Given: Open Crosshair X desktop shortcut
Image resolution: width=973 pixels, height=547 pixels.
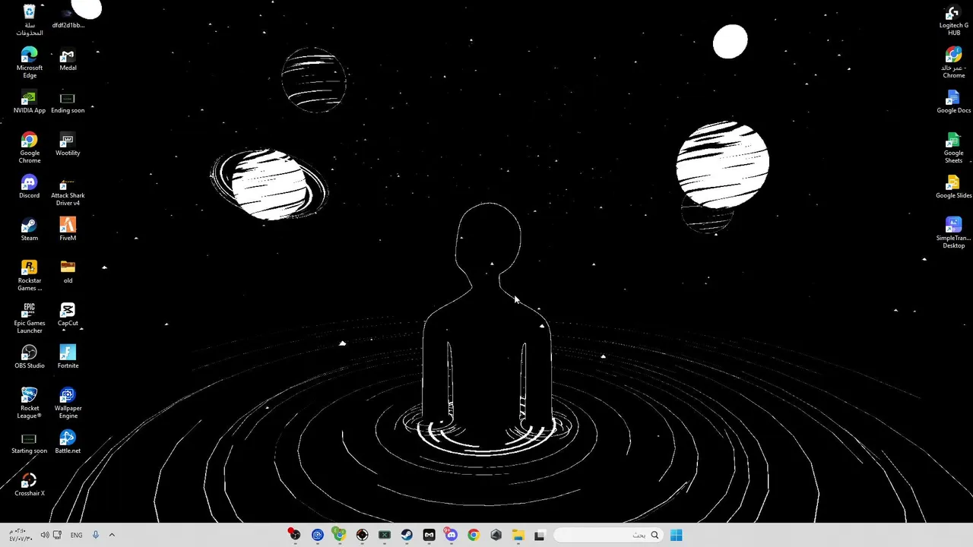Looking at the screenshot, I should 29,485.
